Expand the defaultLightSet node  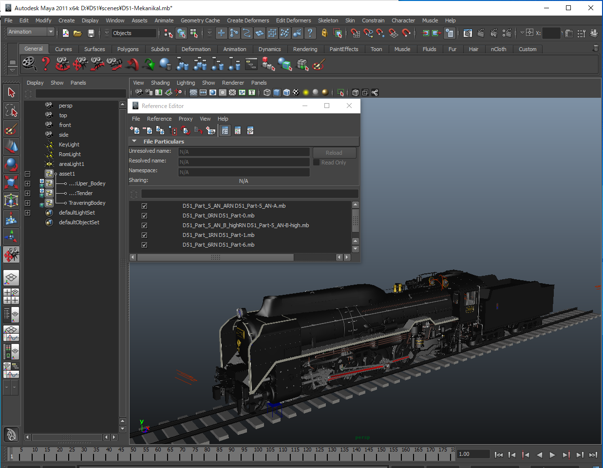pos(28,213)
